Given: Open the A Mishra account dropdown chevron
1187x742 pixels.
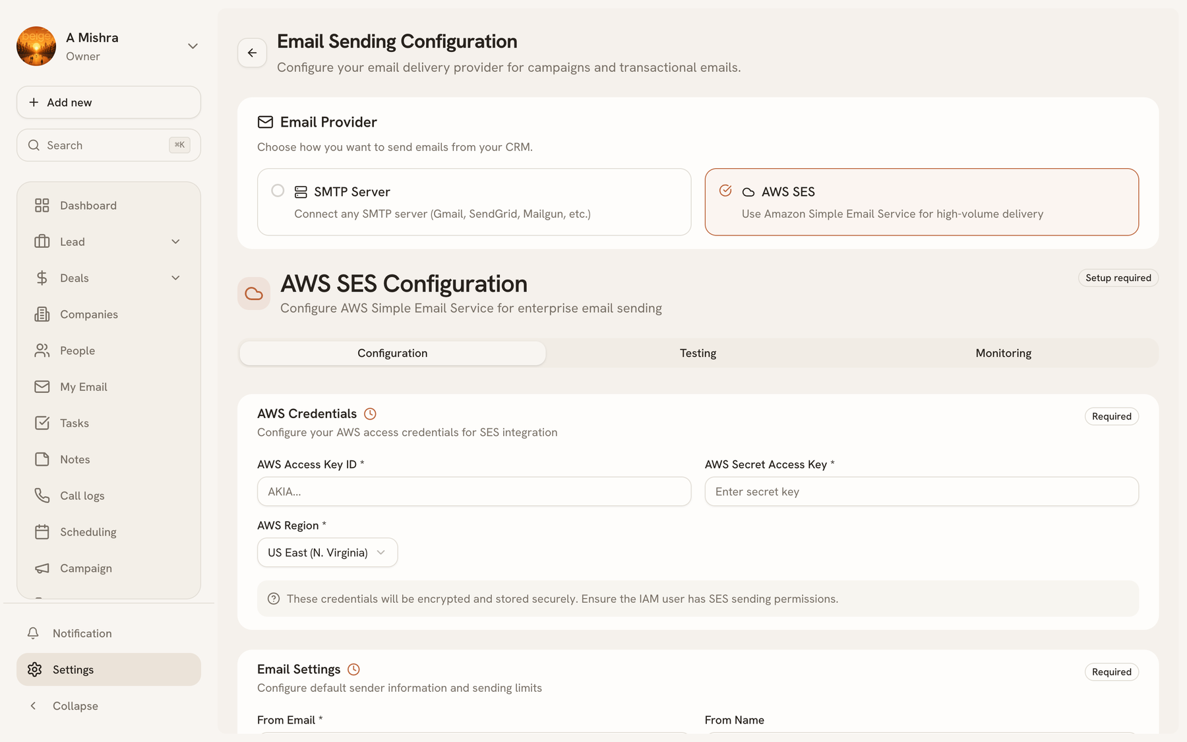Looking at the screenshot, I should pyautogui.click(x=193, y=46).
